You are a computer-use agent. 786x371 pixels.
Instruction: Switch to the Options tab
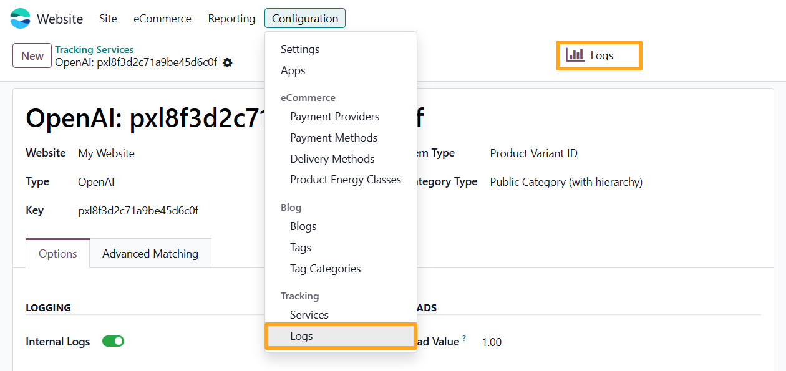click(x=58, y=254)
